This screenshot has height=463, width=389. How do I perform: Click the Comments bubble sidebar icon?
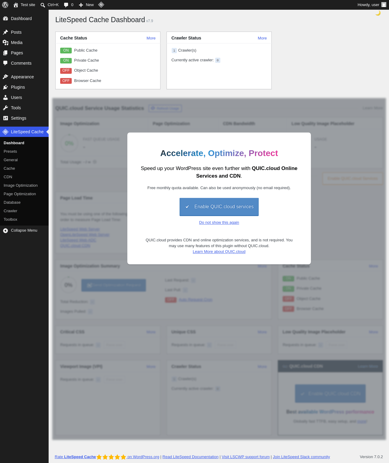(5, 63)
